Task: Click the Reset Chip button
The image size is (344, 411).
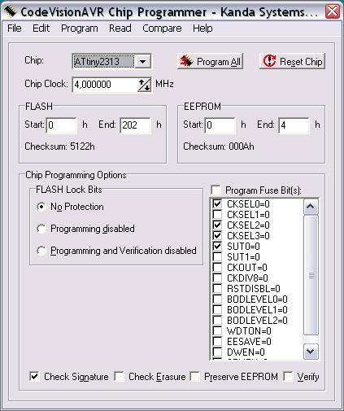Action: [x=292, y=61]
